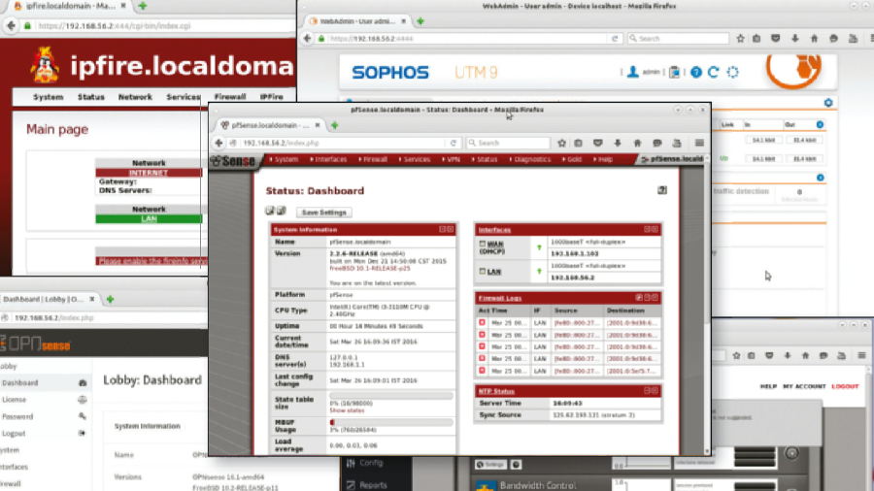
Task: Click MY ACCOUNT in the bottom-right window
Action: click(804, 386)
